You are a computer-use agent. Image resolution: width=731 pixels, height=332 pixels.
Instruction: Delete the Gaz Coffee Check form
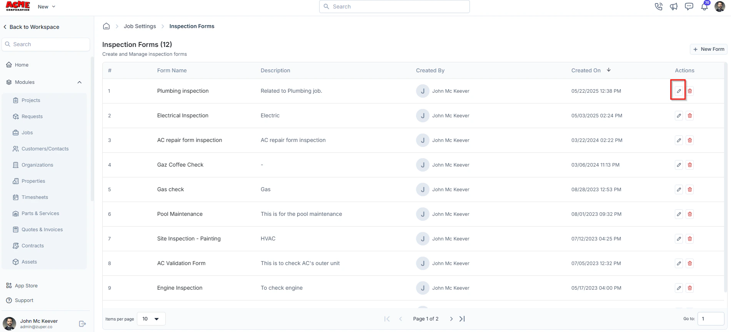(x=690, y=165)
